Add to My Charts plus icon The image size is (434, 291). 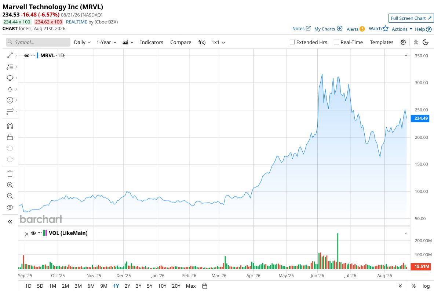340,29
